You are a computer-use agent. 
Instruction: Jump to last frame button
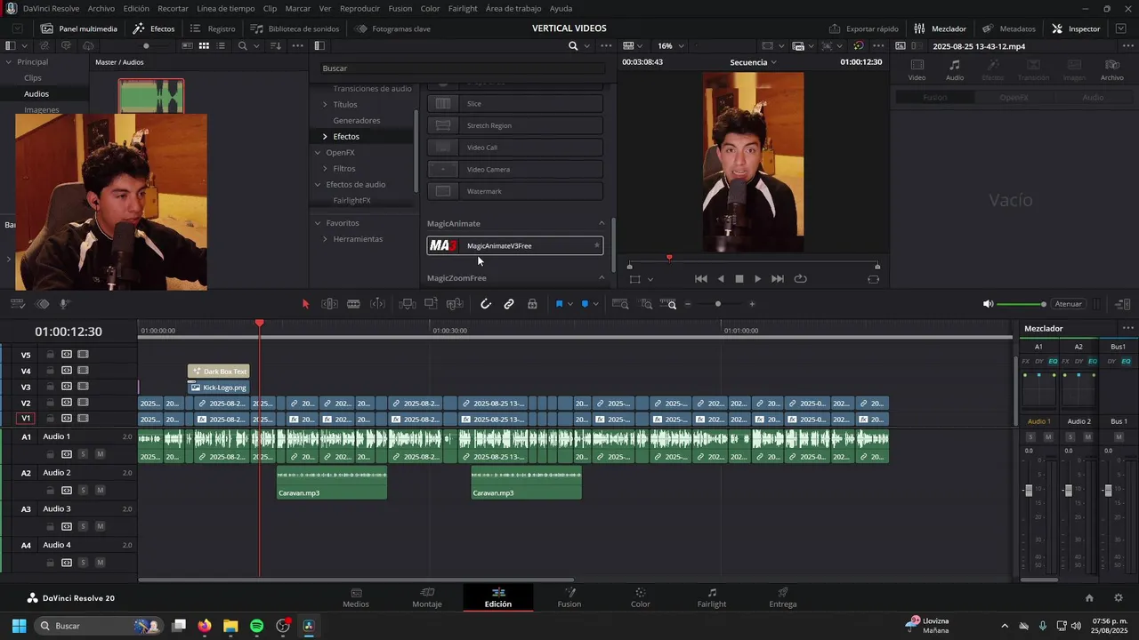click(777, 279)
